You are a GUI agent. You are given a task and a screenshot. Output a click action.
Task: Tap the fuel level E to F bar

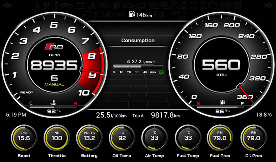(220, 107)
